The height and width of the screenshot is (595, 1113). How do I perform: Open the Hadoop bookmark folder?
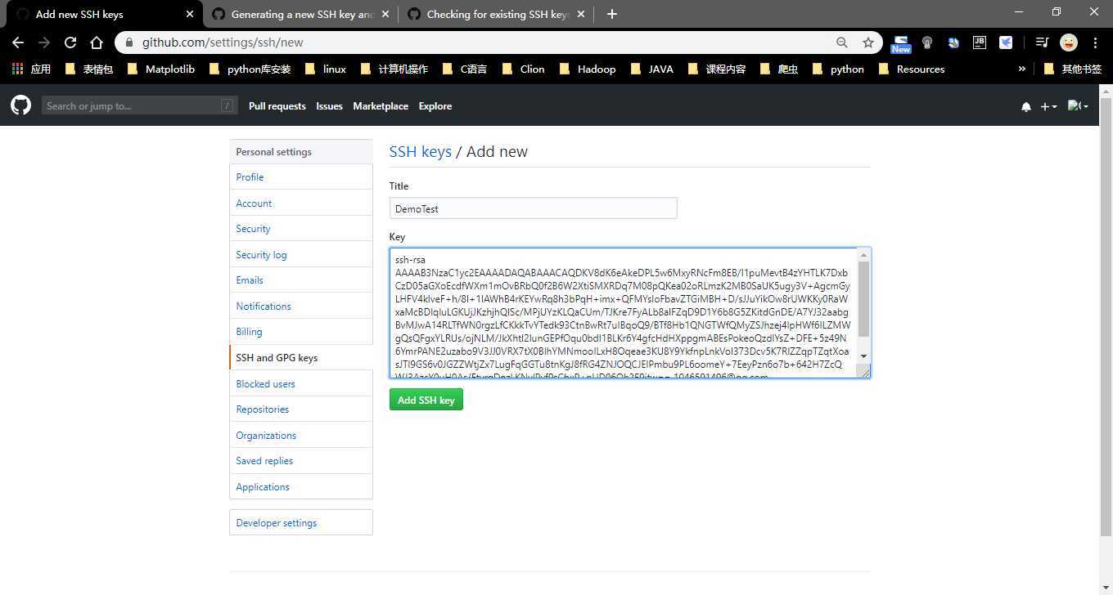[x=588, y=69]
